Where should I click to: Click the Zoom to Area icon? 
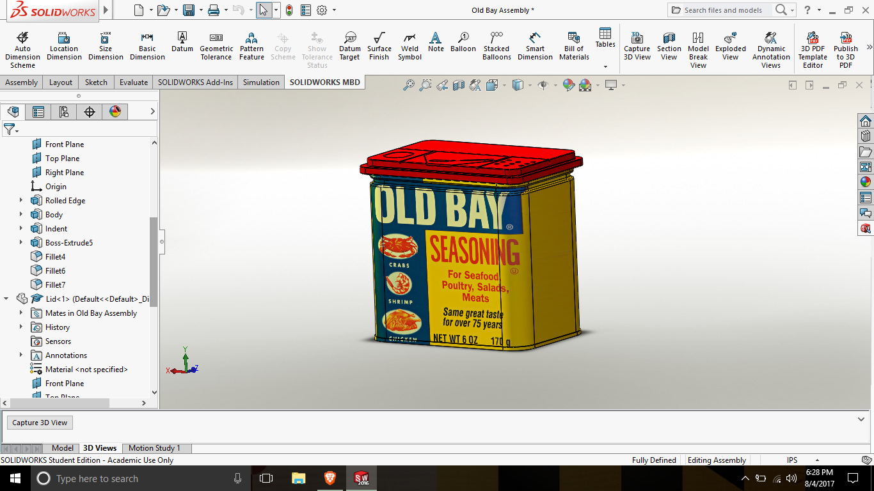pyautogui.click(x=425, y=85)
